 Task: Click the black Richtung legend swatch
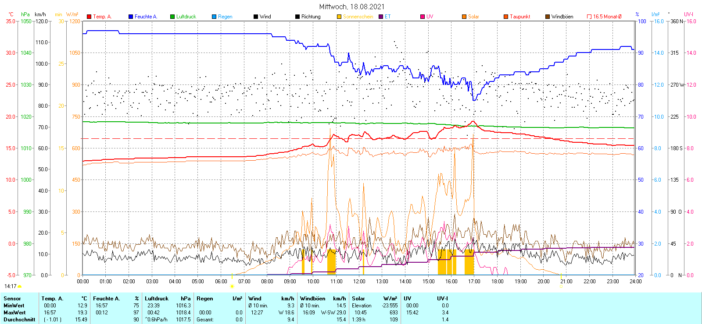click(x=297, y=17)
